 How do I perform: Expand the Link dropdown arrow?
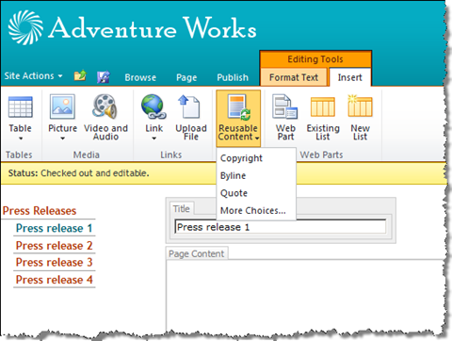coord(153,138)
